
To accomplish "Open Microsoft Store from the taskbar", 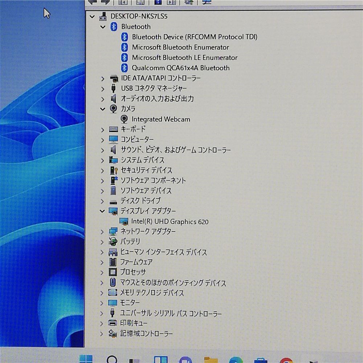I will [261, 360].
